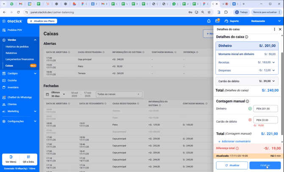This screenshot has height=172, width=284.
Task: Expand the Receitas row chevron
Action: [x=273, y=62]
